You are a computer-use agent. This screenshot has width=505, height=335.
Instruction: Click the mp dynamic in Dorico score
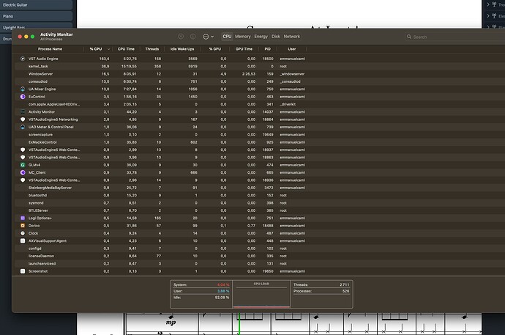tap(171, 322)
